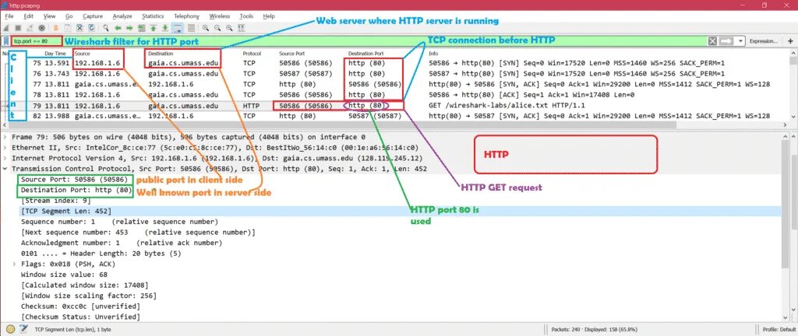Open the Go menu

[69, 16]
